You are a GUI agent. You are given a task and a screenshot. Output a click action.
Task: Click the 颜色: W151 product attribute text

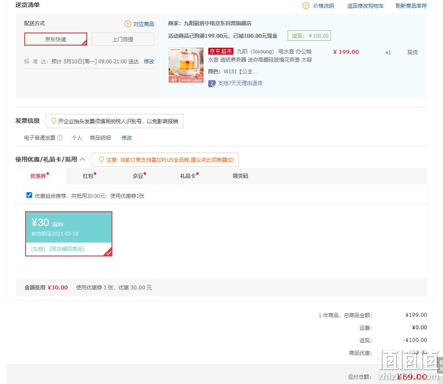pyautogui.click(x=232, y=72)
